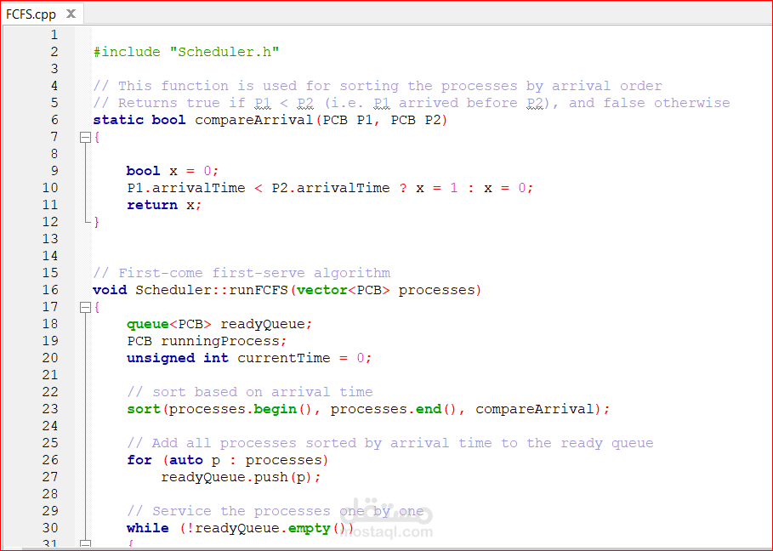Collapse the compareArrival function fold at line 7

85,138
